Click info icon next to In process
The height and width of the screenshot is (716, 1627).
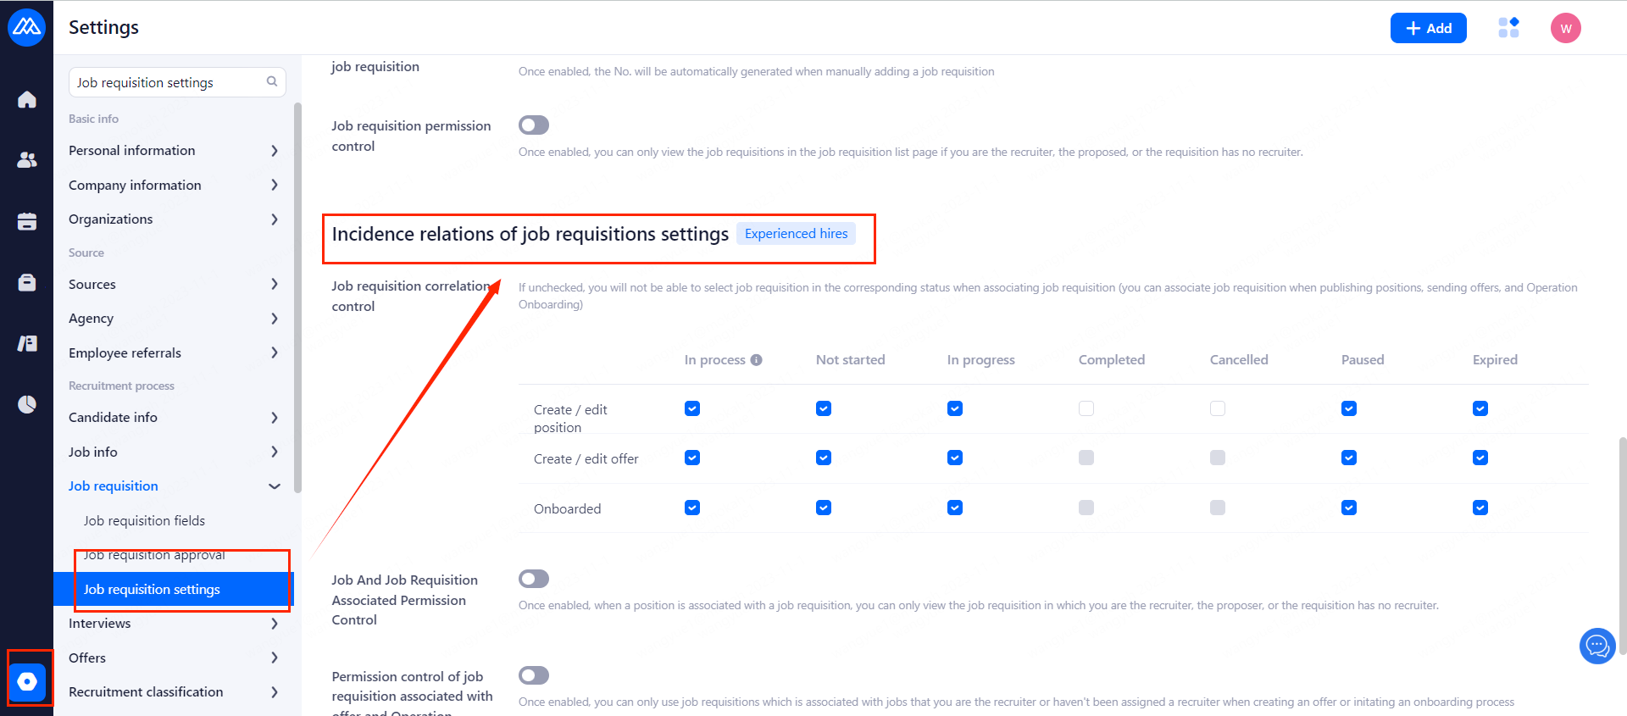[x=757, y=360]
